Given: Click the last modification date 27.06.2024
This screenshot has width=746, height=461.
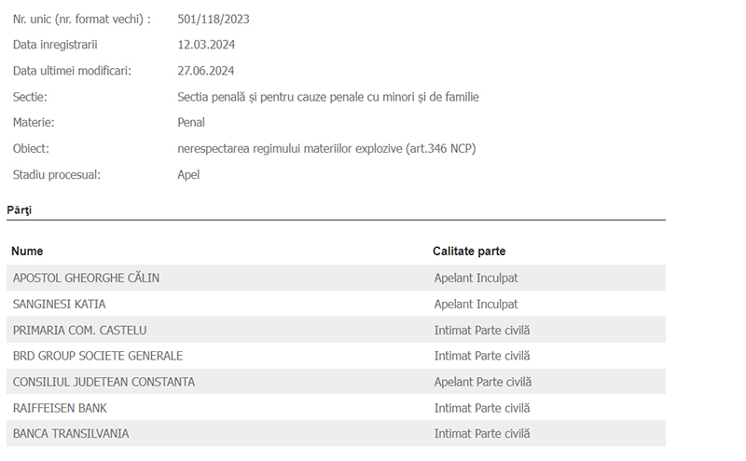Looking at the screenshot, I should (205, 71).
